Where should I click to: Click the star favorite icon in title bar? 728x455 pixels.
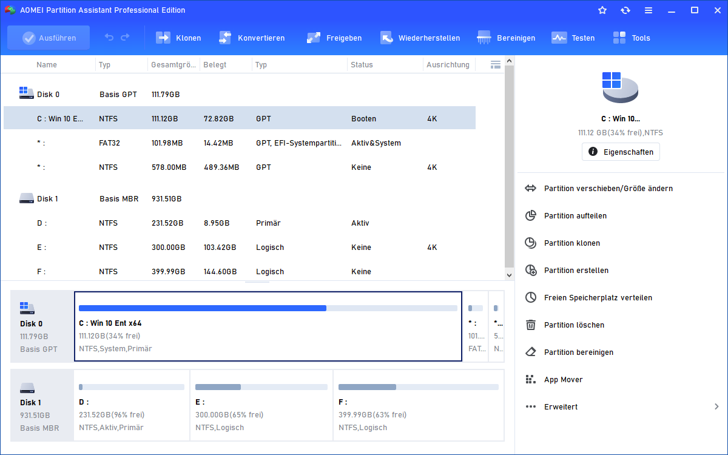pyautogui.click(x=602, y=10)
